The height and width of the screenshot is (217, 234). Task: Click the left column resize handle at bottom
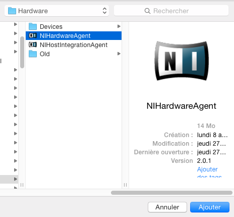pos(22,185)
